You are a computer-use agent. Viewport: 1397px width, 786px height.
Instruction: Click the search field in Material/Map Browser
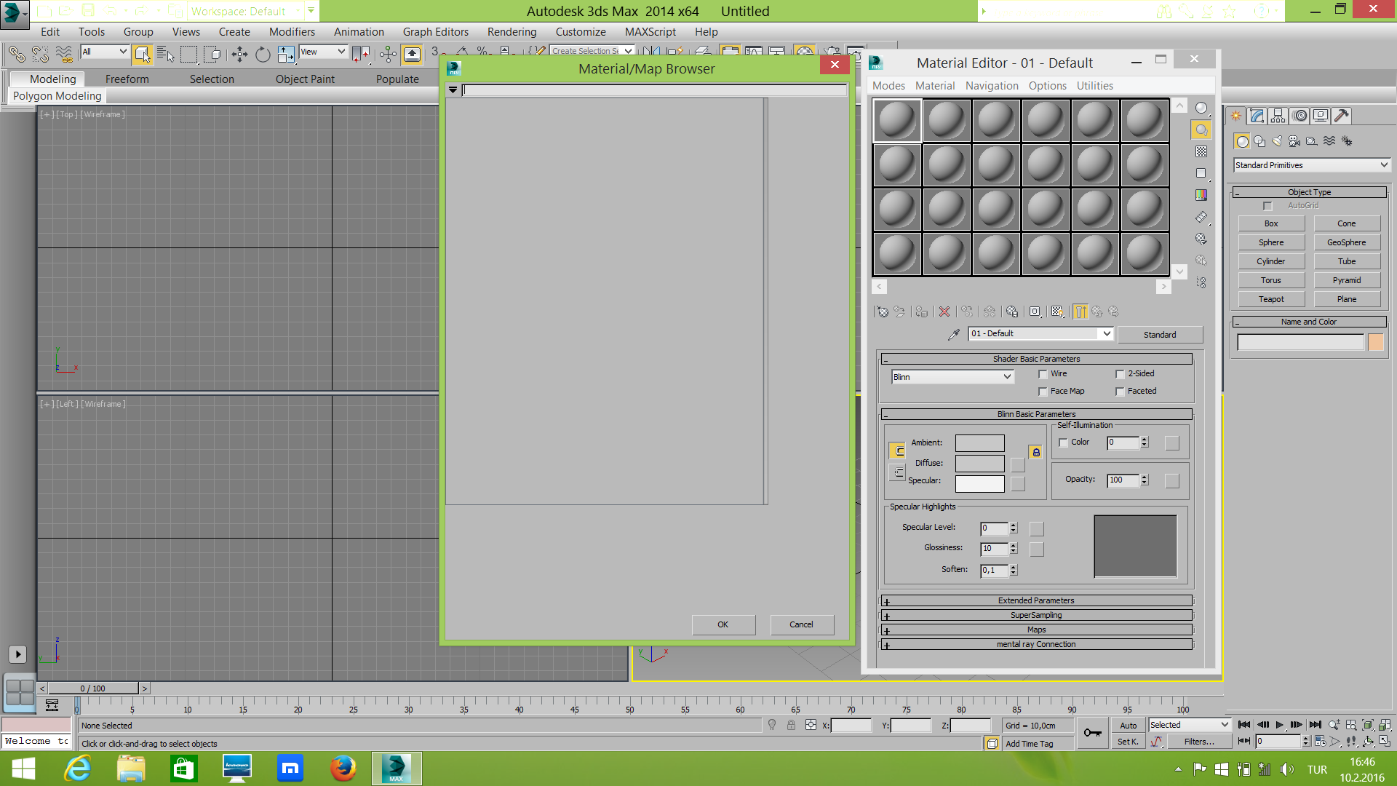click(x=654, y=90)
